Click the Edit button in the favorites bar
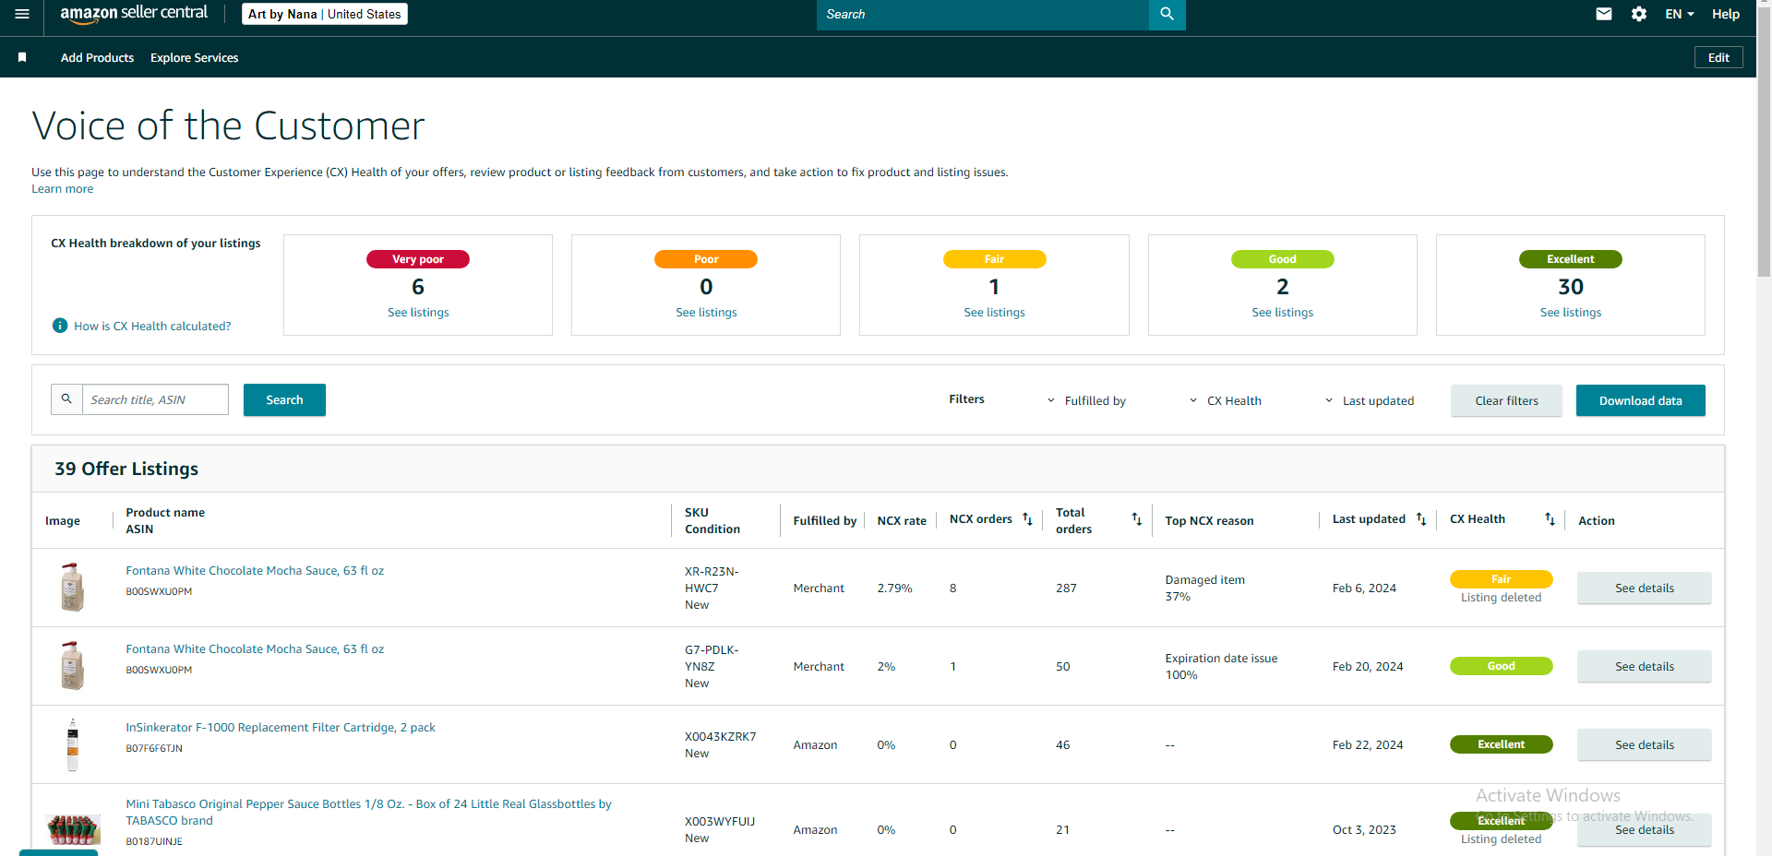 pyautogui.click(x=1718, y=57)
